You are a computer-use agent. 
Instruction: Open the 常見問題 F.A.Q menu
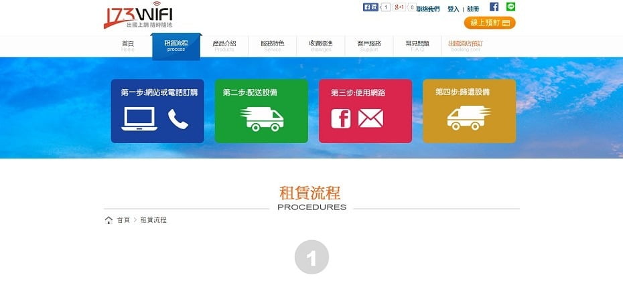click(x=417, y=45)
